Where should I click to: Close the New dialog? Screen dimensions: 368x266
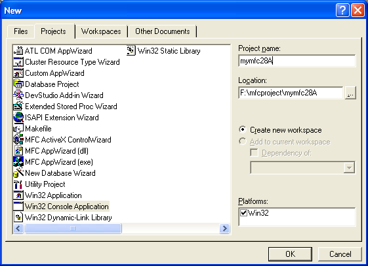click(x=358, y=10)
